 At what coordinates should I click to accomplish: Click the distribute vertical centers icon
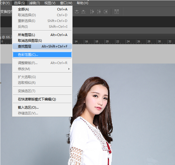[x=77, y=12]
